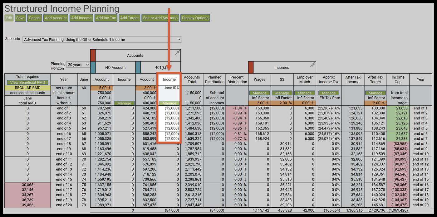The image size is (437, 217).
Task: Edit SS Infl Factor 2.00 % field
Action: tap(282, 103)
